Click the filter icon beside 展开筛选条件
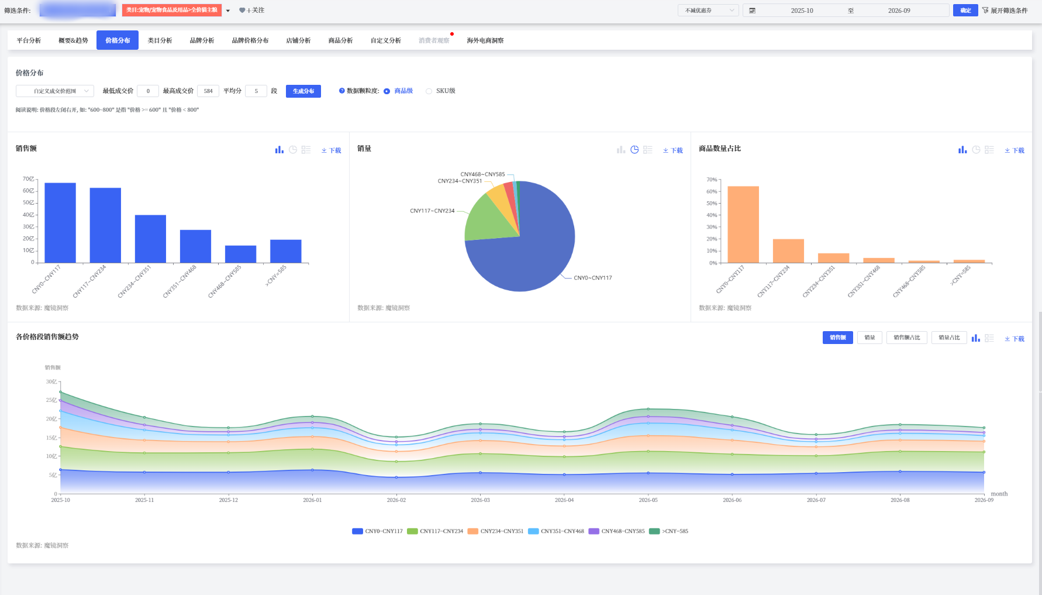The image size is (1042, 595). [985, 11]
